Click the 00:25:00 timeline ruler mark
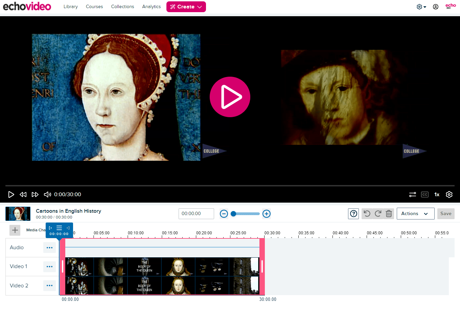The image size is (460, 311). coord(238,233)
